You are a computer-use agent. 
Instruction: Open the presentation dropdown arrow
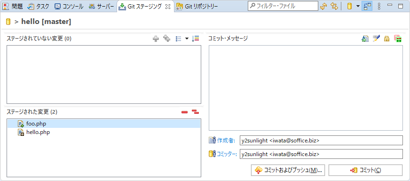click(x=187, y=39)
